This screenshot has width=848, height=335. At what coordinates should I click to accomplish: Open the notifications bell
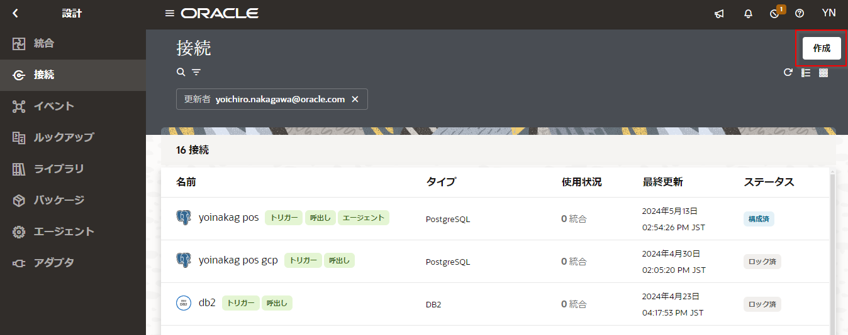[748, 14]
